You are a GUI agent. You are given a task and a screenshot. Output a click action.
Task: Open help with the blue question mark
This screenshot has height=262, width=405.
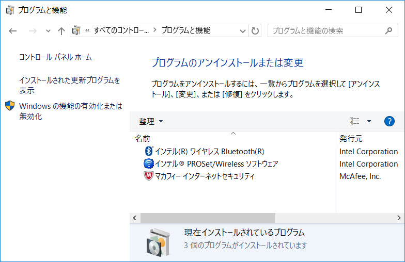pyautogui.click(x=390, y=121)
